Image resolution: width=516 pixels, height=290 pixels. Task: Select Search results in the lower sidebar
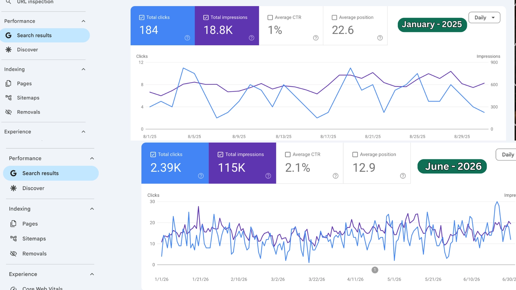tap(51, 173)
